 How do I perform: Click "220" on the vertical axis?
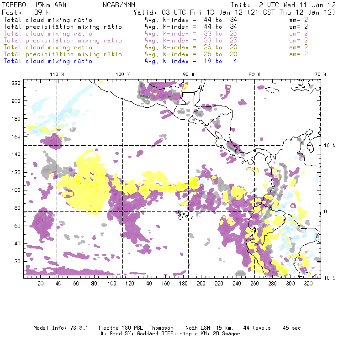pyautogui.click(x=16, y=83)
